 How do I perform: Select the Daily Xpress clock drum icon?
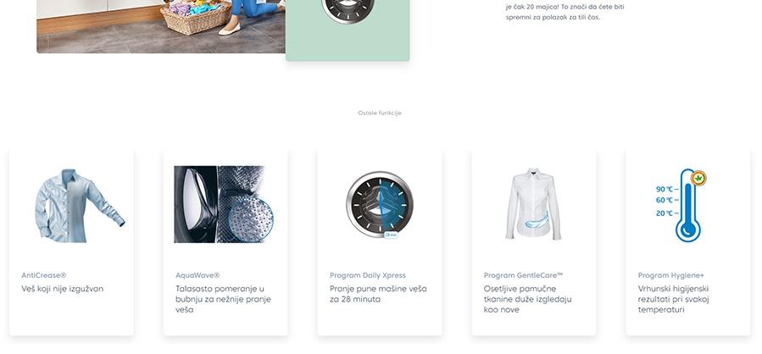[x=380, y=204]
